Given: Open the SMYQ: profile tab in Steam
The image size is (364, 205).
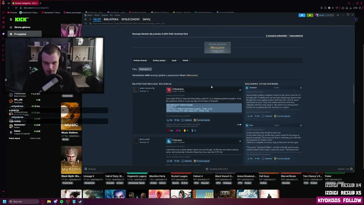Looking at the screenshot, I should point(146,19).
